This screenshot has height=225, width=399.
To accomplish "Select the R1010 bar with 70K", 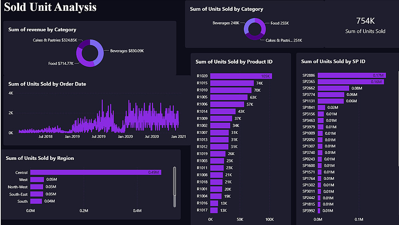I will coord(231,90).
